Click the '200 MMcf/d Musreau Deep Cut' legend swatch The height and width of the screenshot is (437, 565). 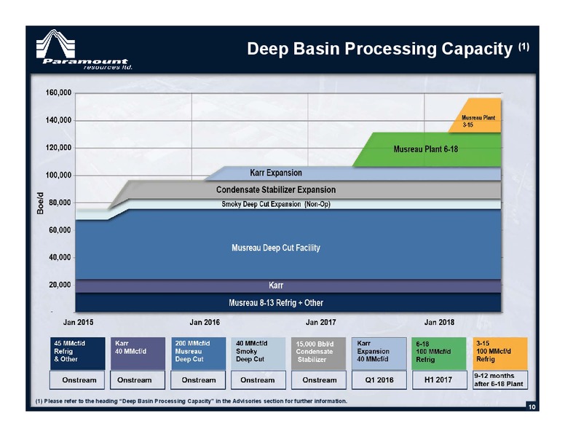tap(199, 353)
